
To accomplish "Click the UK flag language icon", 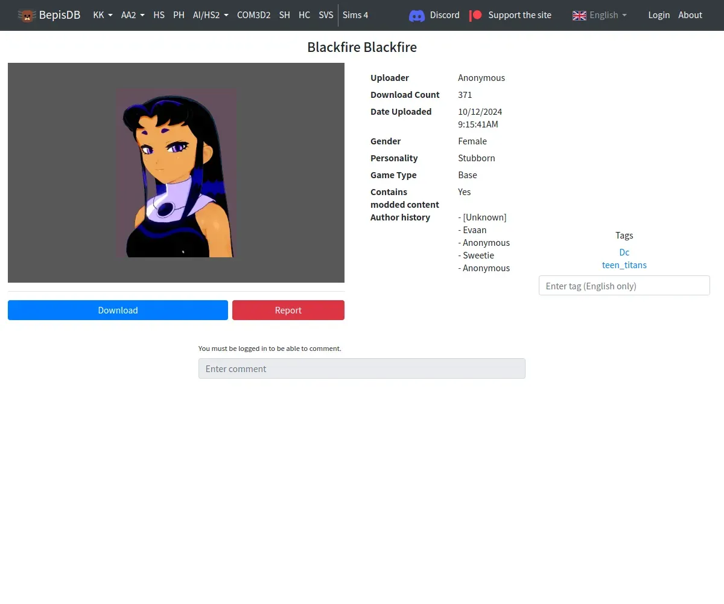I will (579, 15).
